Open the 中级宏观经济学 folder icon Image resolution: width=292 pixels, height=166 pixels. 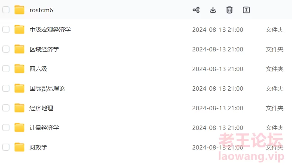pyautogui.click(x=19, y=29)
